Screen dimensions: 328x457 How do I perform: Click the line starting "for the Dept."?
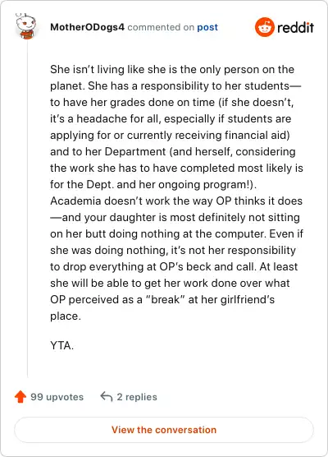point(153,184)
